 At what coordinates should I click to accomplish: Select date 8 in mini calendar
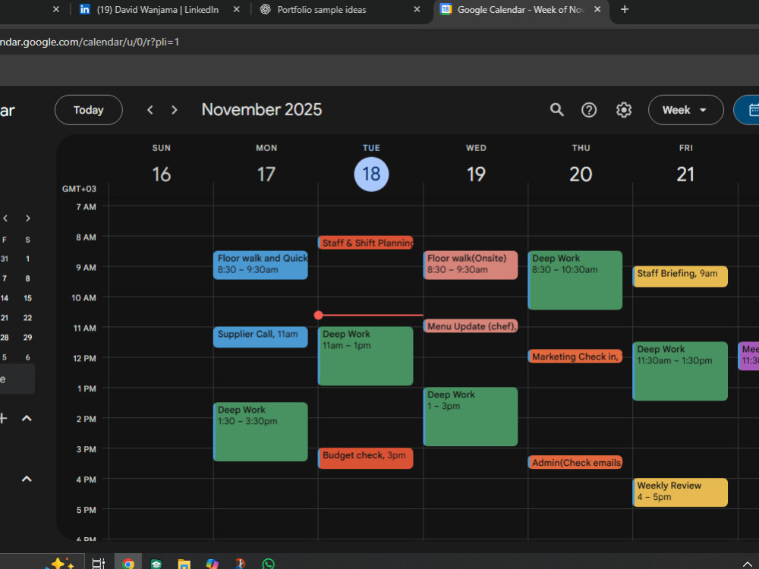click(x=27, y=278)
